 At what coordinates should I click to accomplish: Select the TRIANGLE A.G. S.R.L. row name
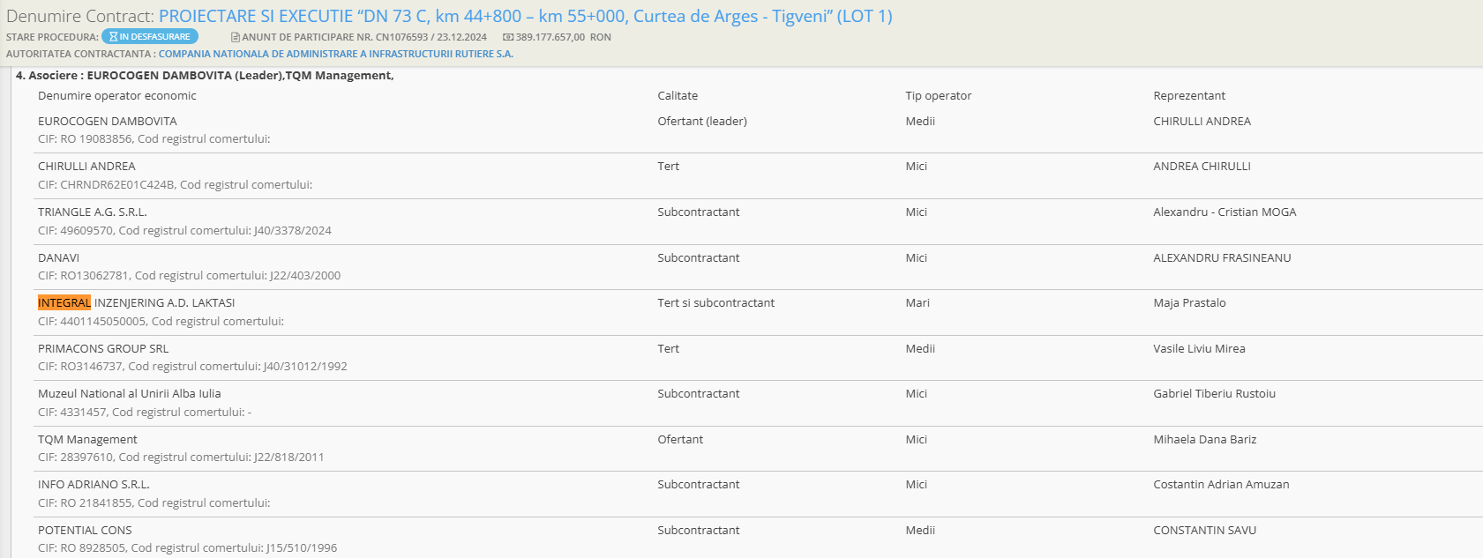point(93,212)
